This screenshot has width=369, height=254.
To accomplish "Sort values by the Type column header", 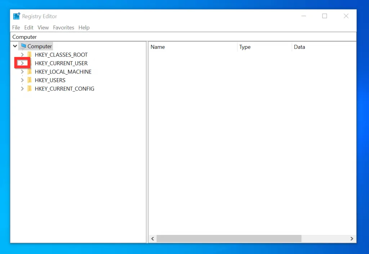I will 245,47.
